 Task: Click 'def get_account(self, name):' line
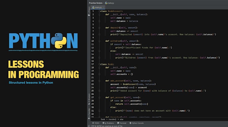point(123,98)
